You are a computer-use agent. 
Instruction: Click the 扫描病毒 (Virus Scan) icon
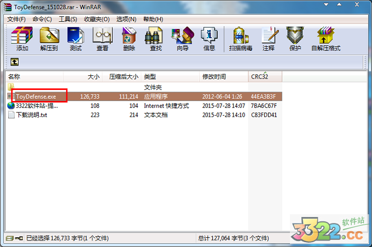(241, 35)
